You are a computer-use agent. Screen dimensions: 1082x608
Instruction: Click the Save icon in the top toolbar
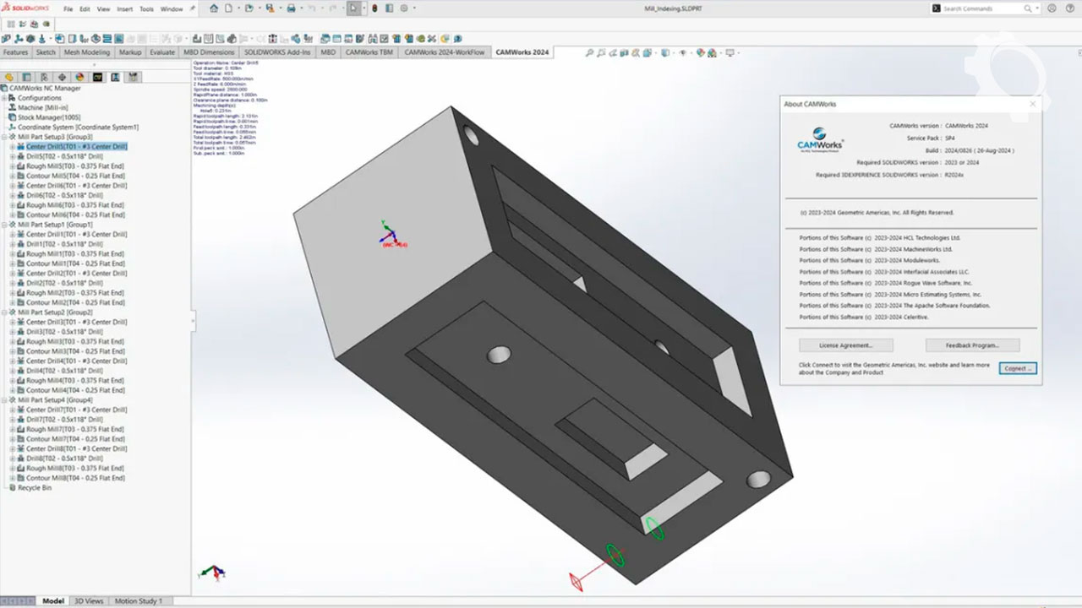pyautogui.click(x=270, y=8)
